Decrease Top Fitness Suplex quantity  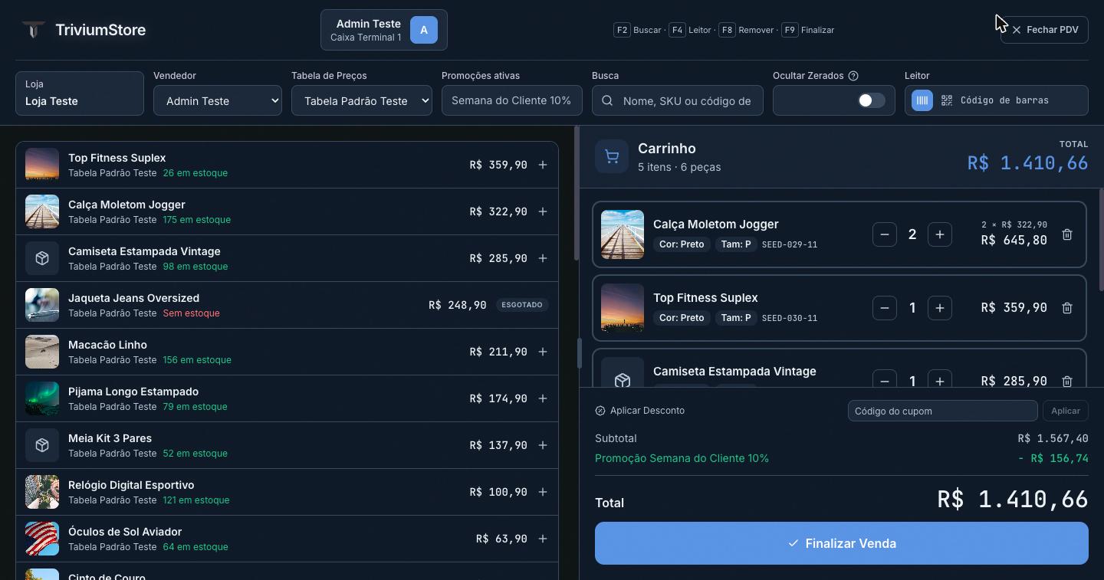(x=885, y=308)
